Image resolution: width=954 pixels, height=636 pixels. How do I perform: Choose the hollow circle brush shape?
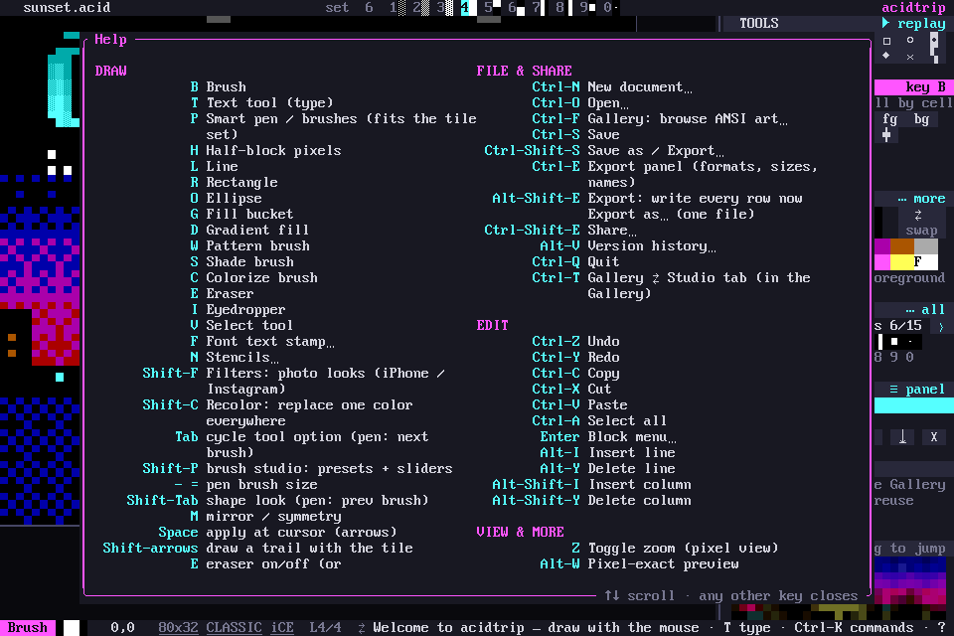(x=910, y=40)
